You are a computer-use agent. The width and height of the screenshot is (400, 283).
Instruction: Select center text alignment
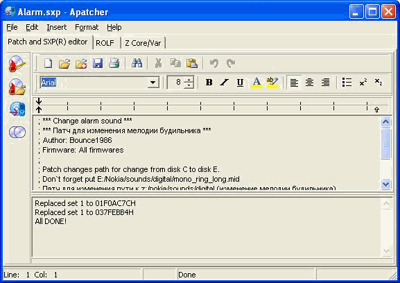(x=310, y=83)
